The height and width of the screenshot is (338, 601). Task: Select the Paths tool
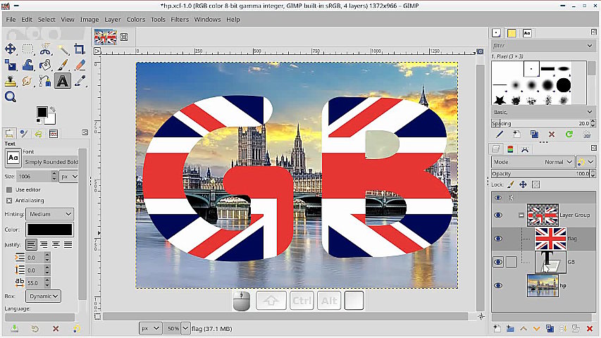point(45,81)
